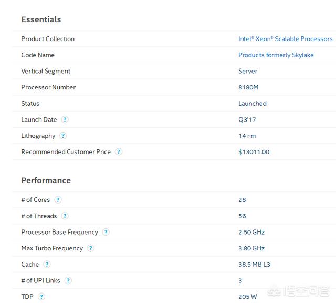
Task: Open the # of Cores help icon
Action: (x=58, y=200)
